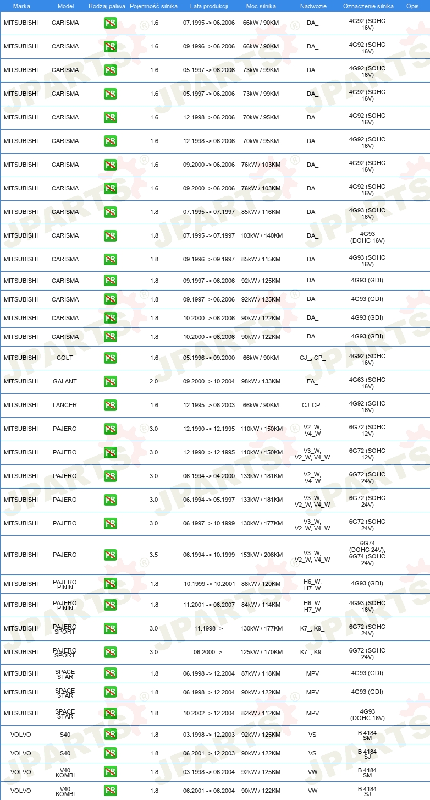Click the LANCER model cell
Screen dimensions: 430x800
(65, 405)
